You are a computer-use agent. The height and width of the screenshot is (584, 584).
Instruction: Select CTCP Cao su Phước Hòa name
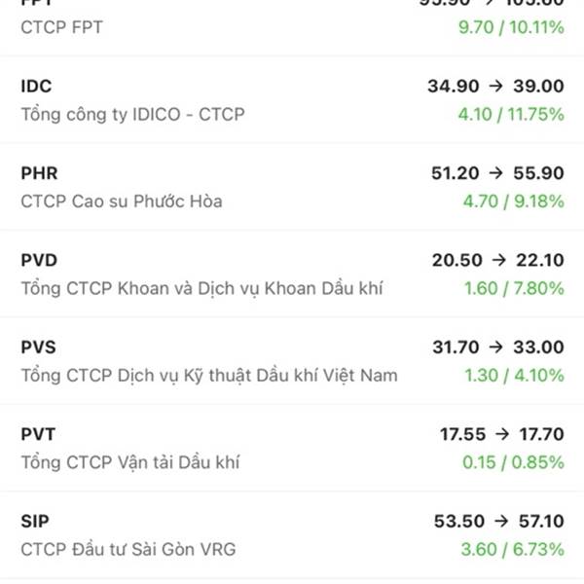click(122, 201)
